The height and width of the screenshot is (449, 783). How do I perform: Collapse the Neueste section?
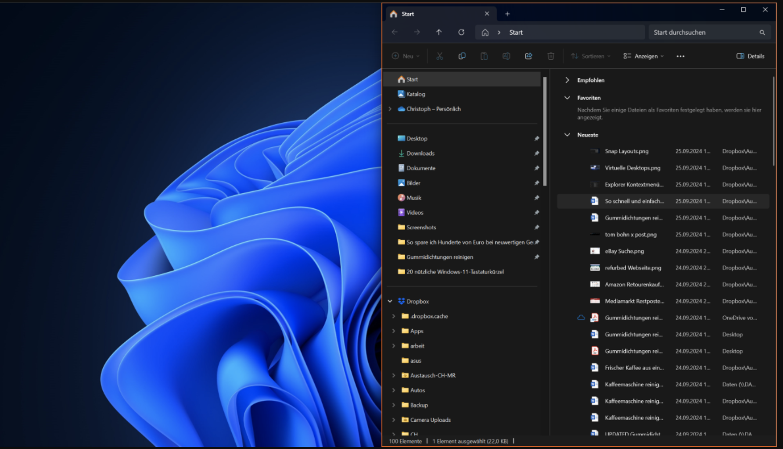pyautogui.click(x=567, y=135)
